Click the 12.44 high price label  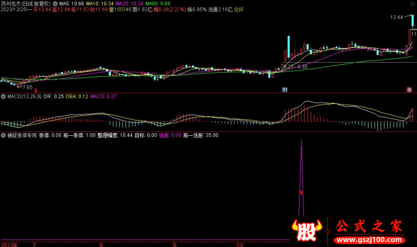397,17
